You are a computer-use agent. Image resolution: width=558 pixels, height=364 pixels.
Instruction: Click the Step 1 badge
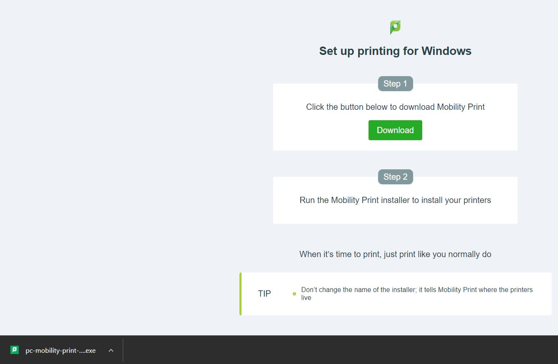395,84
